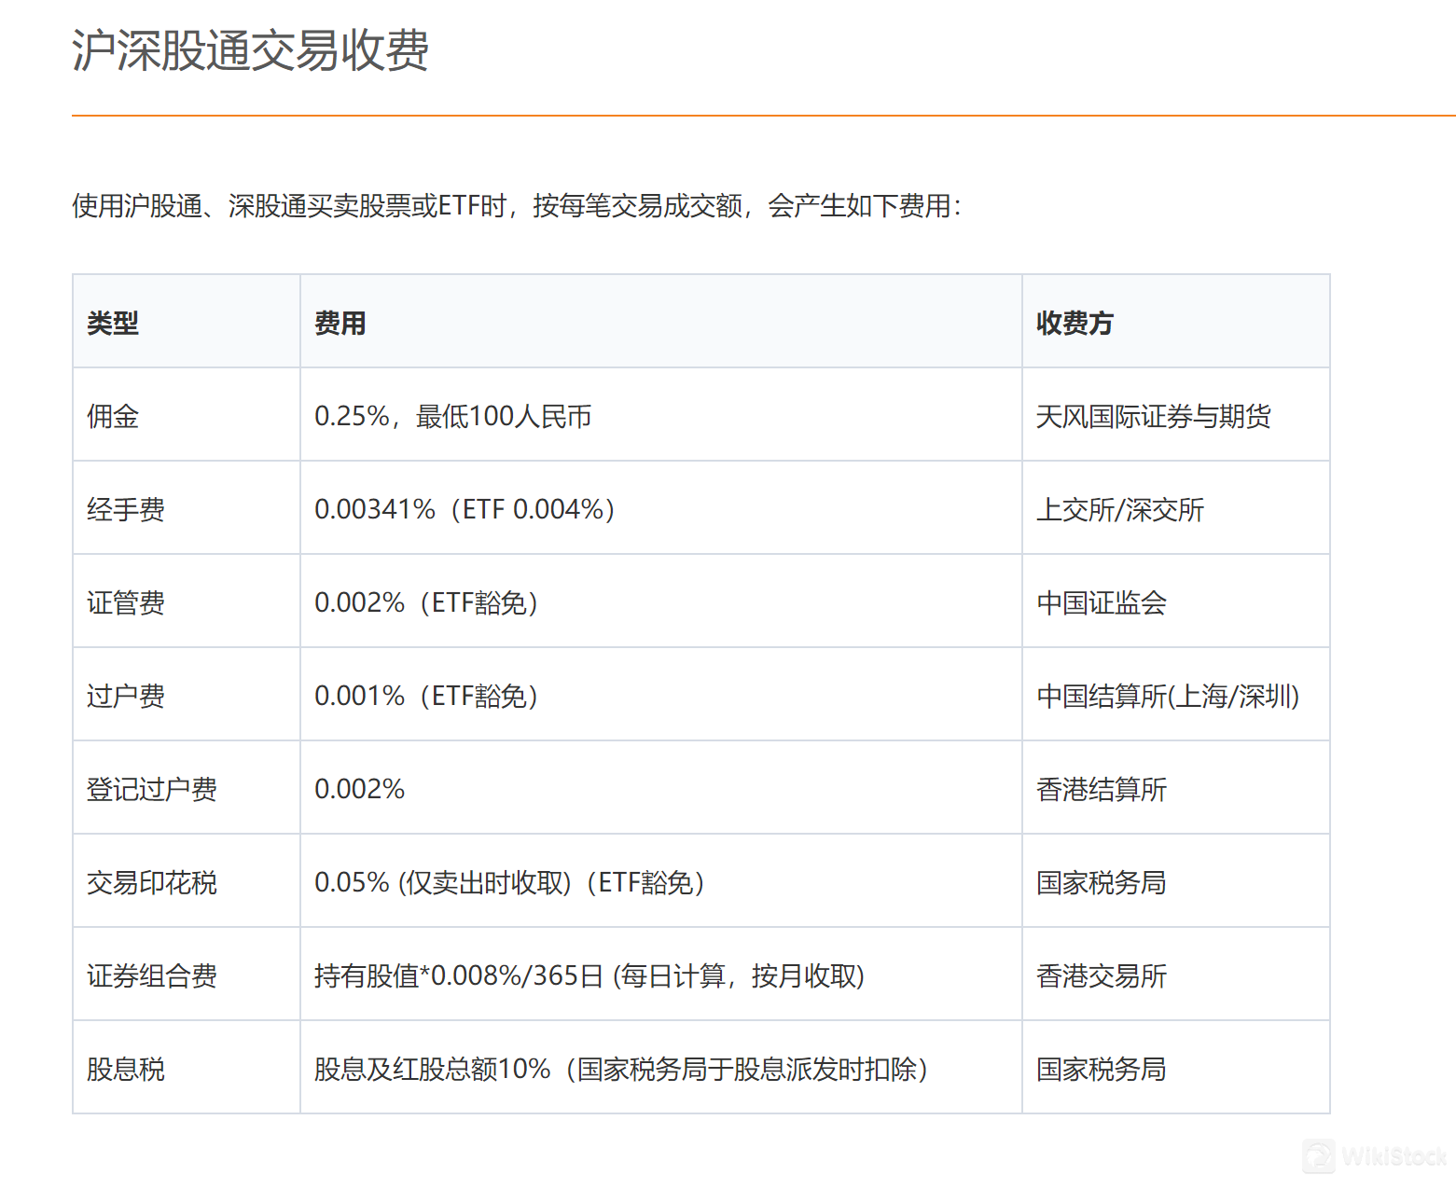This screenshot has width=1456, height=1189.
Task: Select the 股息税 row label
Action: (126, 1069)
